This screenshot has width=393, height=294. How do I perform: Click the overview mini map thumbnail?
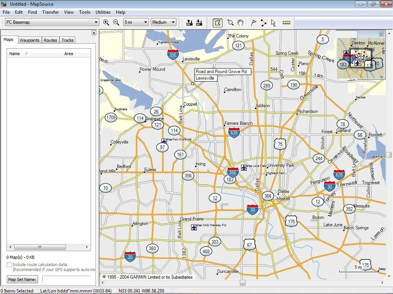(361, 58)
